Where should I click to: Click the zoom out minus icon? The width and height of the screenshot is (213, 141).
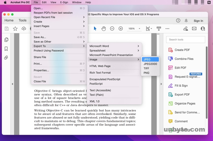tap(112, 29)
